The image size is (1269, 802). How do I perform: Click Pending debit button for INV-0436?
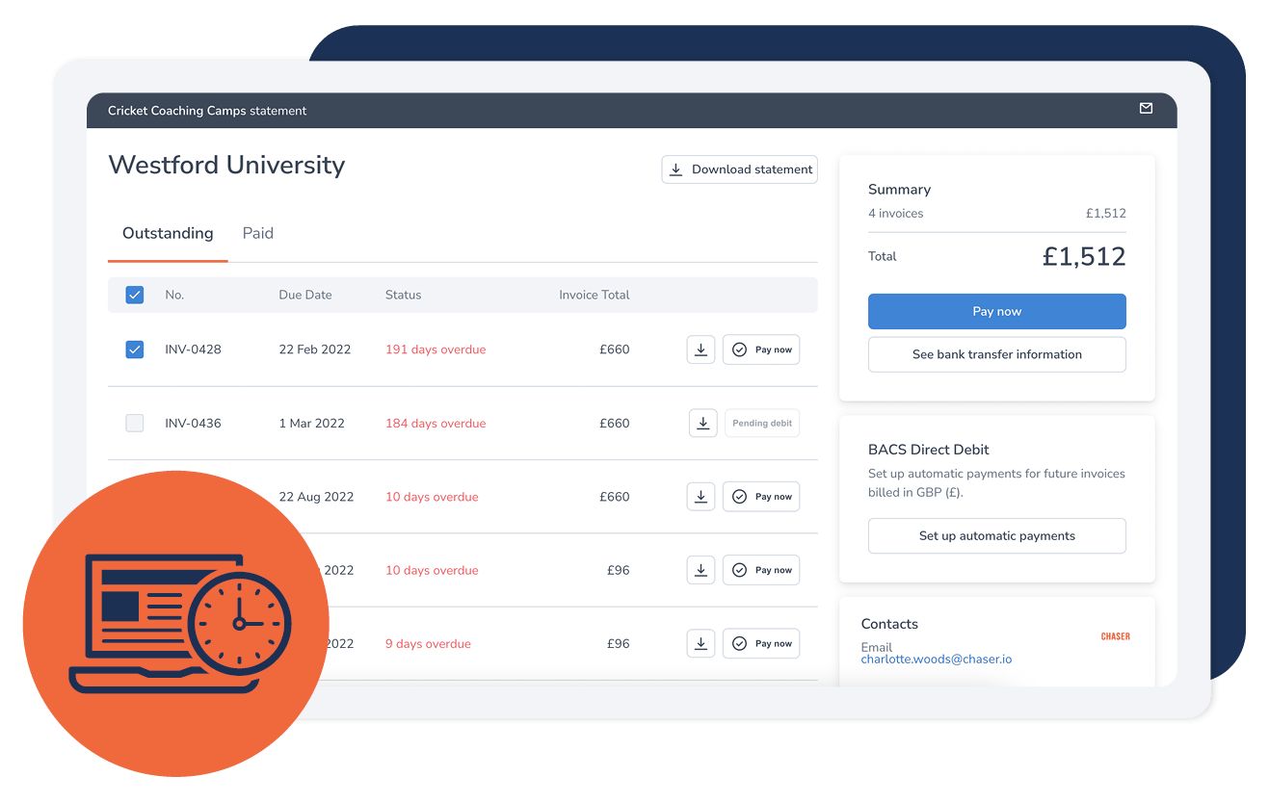pyautogui.click(x=761, y=424)
